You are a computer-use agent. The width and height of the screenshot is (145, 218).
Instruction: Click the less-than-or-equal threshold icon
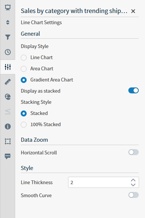(8, 112)
